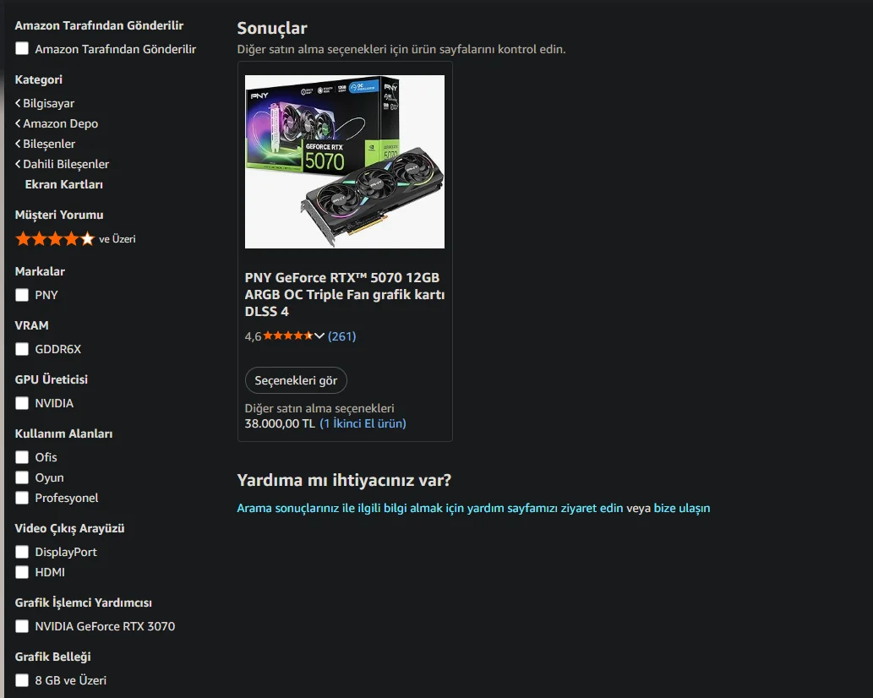Tick the GDDR6X VRAM checkbox

22,349
